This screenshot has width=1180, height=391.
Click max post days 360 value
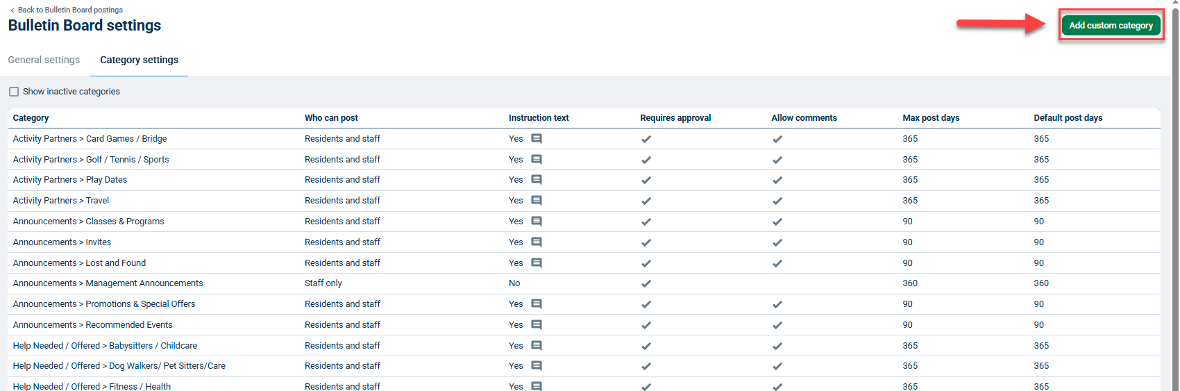click(910, 283)
